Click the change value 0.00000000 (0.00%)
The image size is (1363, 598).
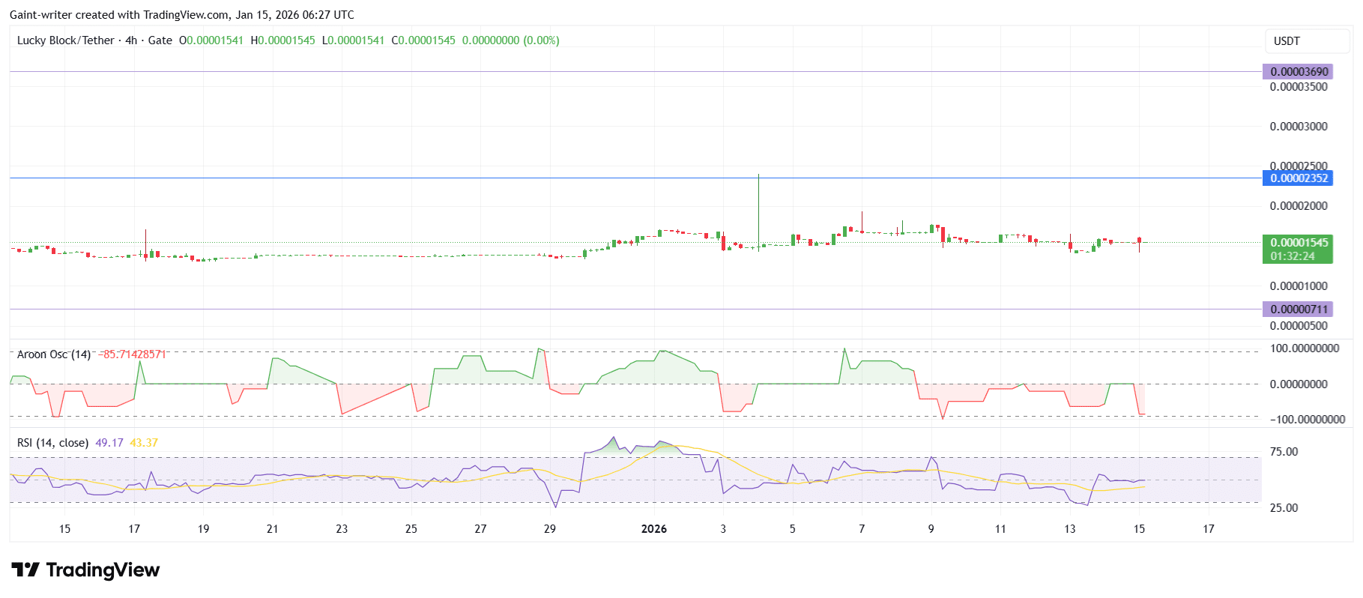pos(511,40)
